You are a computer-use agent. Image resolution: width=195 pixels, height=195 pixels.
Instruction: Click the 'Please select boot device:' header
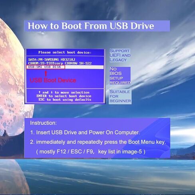[x=65, y=52]
